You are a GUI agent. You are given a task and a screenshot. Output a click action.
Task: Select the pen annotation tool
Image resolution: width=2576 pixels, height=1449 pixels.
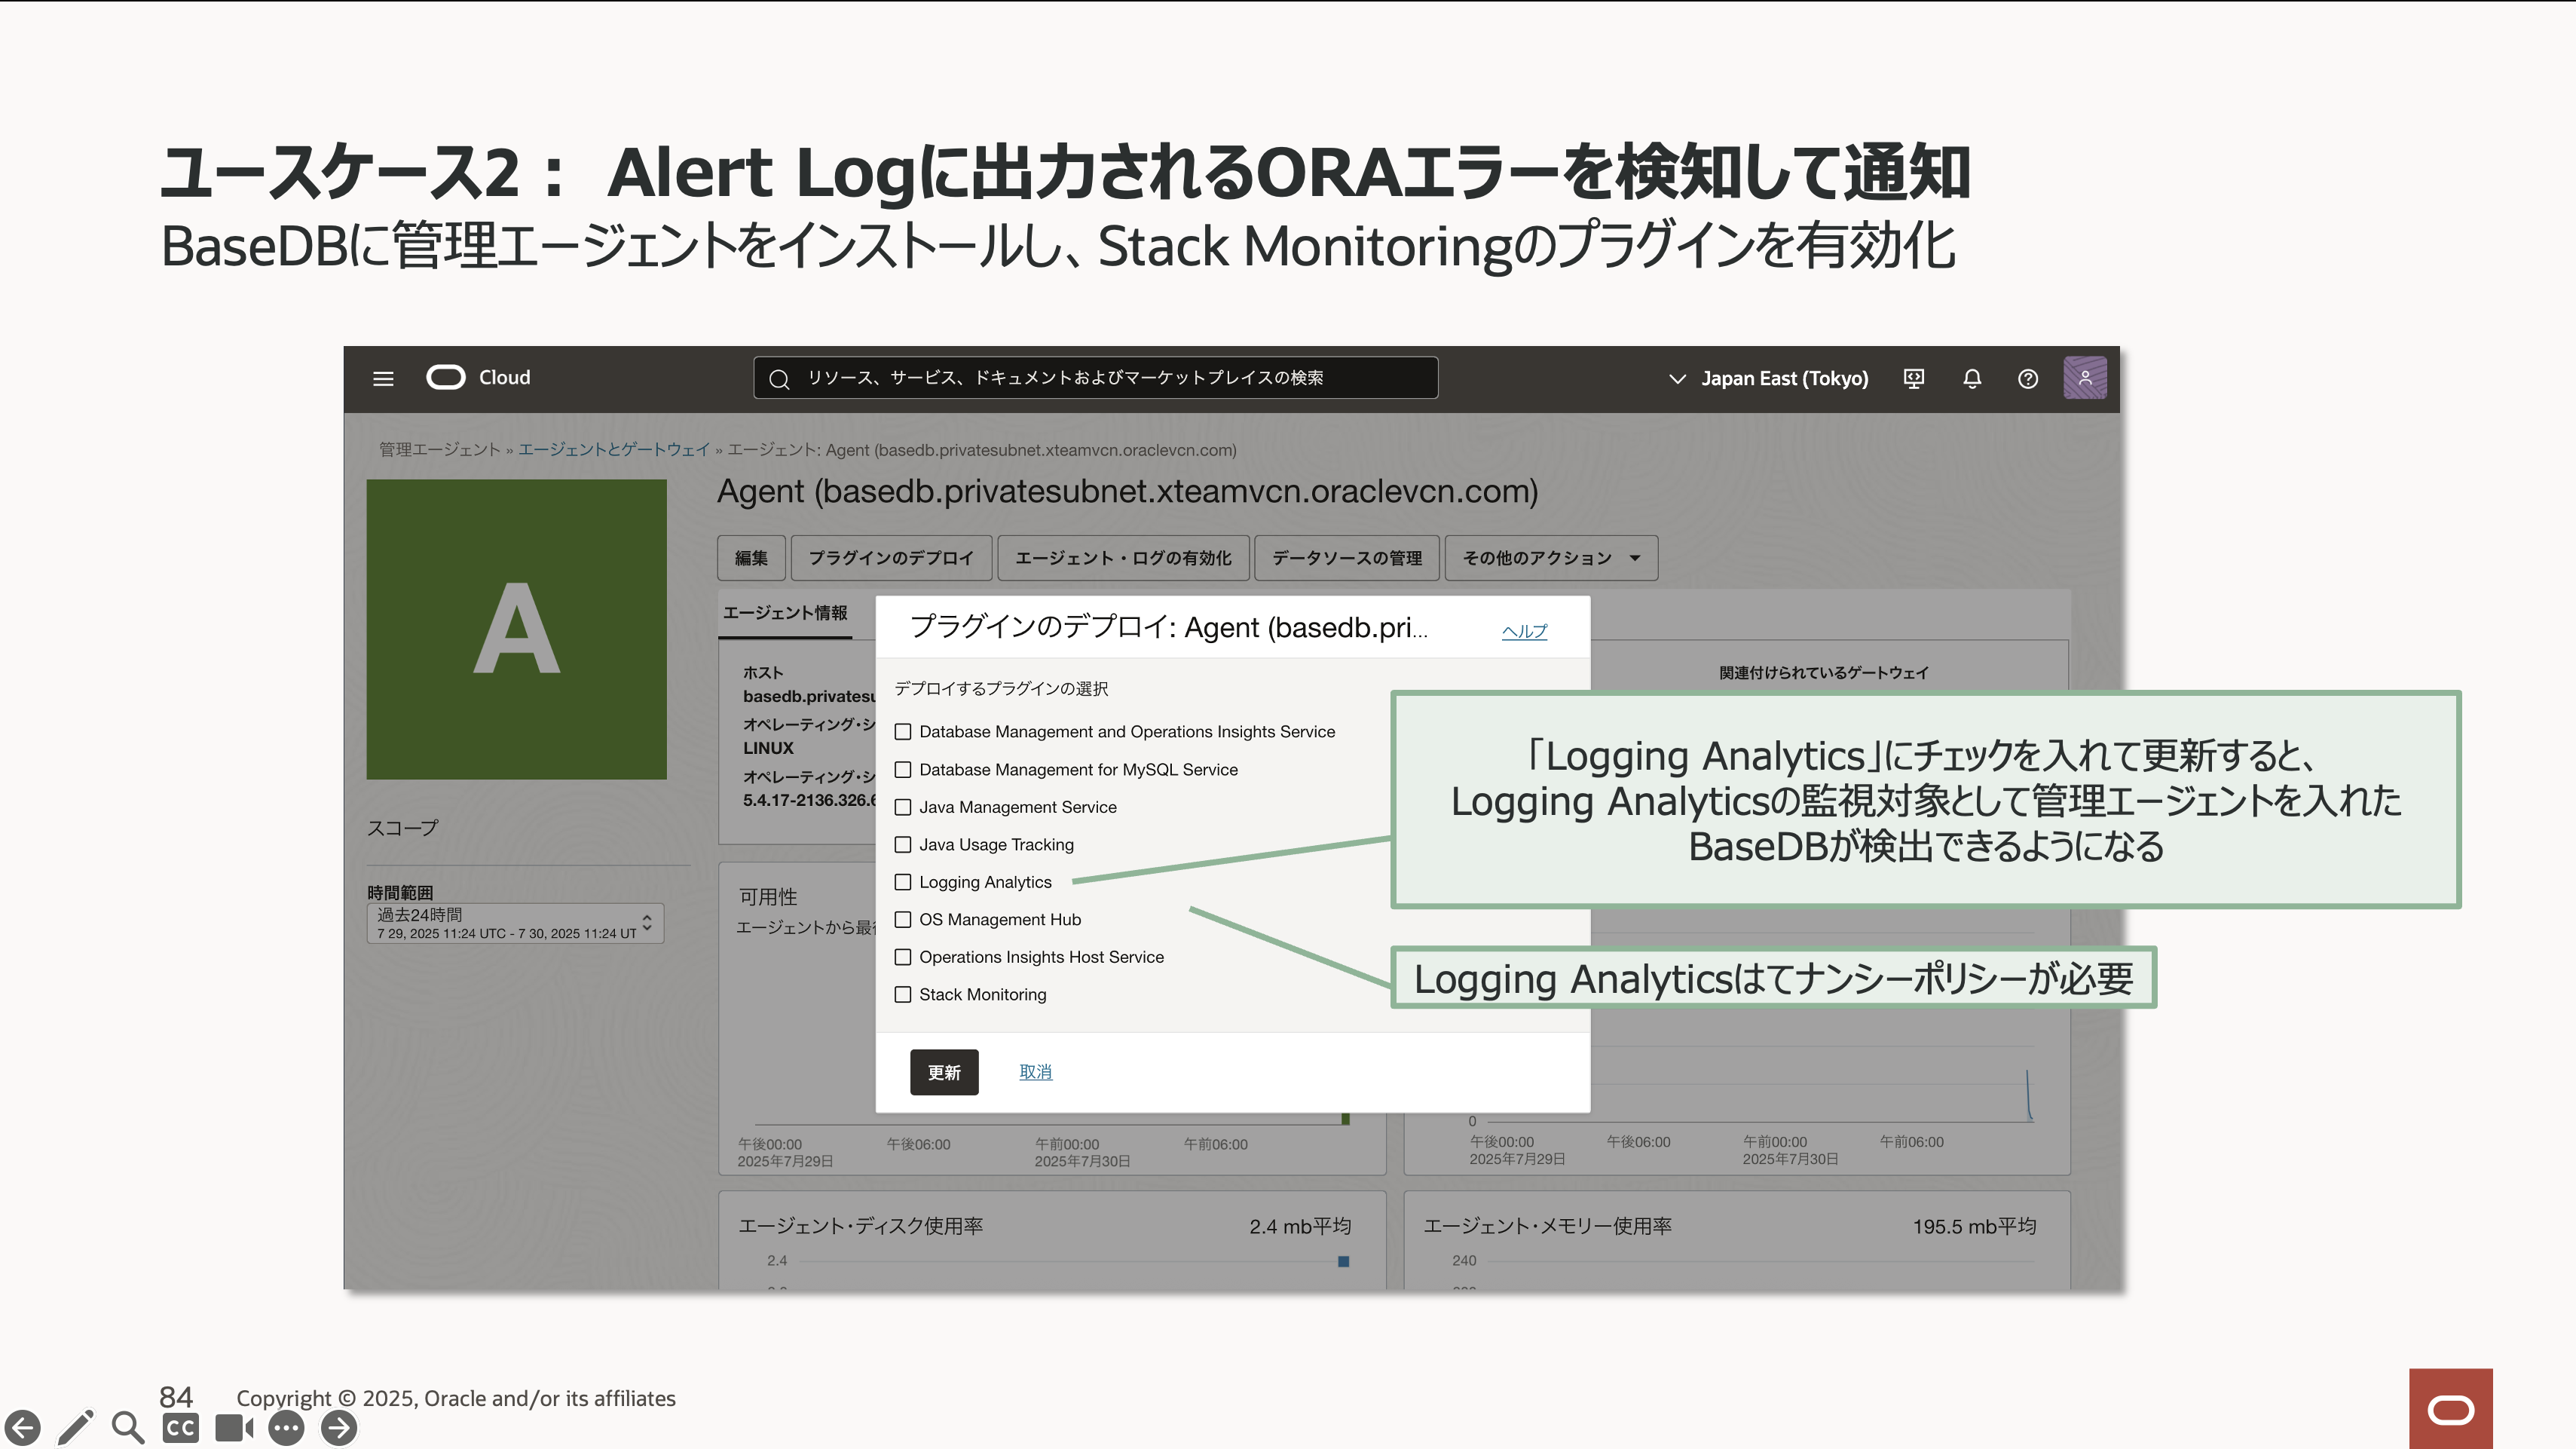tap(76, 1428)
